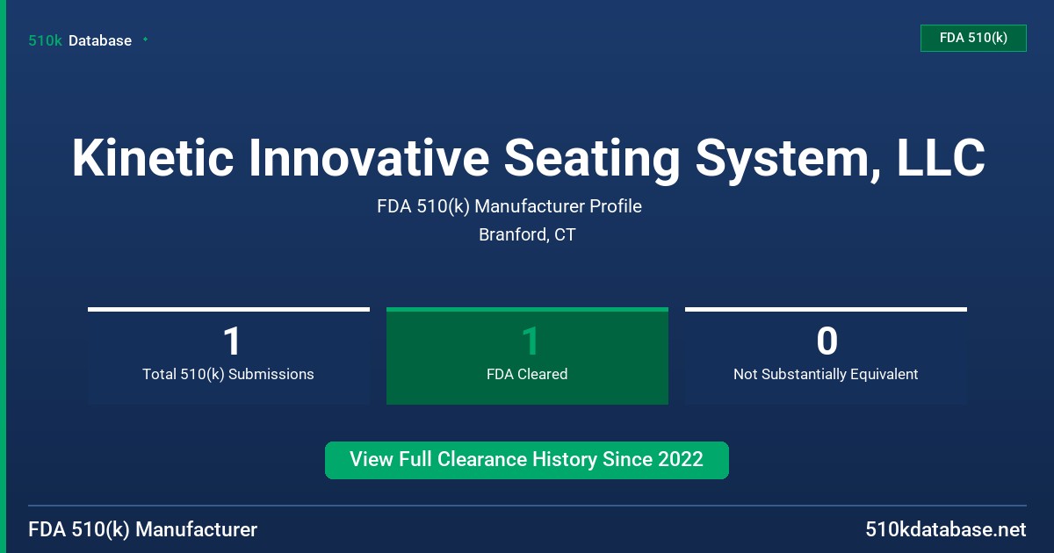Open the Not Substantially Equivalent card
This screenshot has height=553, width=1054.
(826, 355)
